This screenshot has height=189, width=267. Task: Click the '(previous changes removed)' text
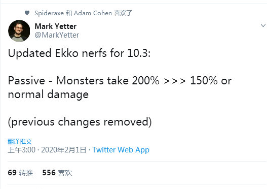click(x=80, y=122)
